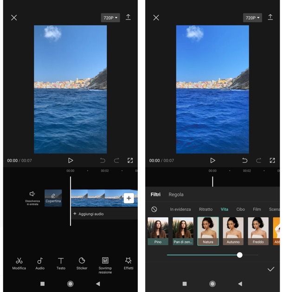This screenshot has width=283, height=292.
Task: Remove the filter with the none icon
Action: pyautogui.click(x=154, y=209)
